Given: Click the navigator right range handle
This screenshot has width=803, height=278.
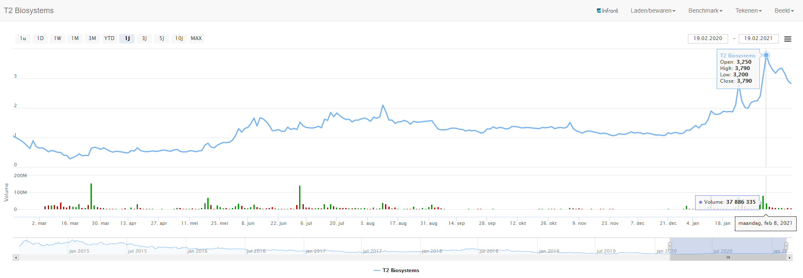Looking at the screenshot, I should (x=786, y=246).
